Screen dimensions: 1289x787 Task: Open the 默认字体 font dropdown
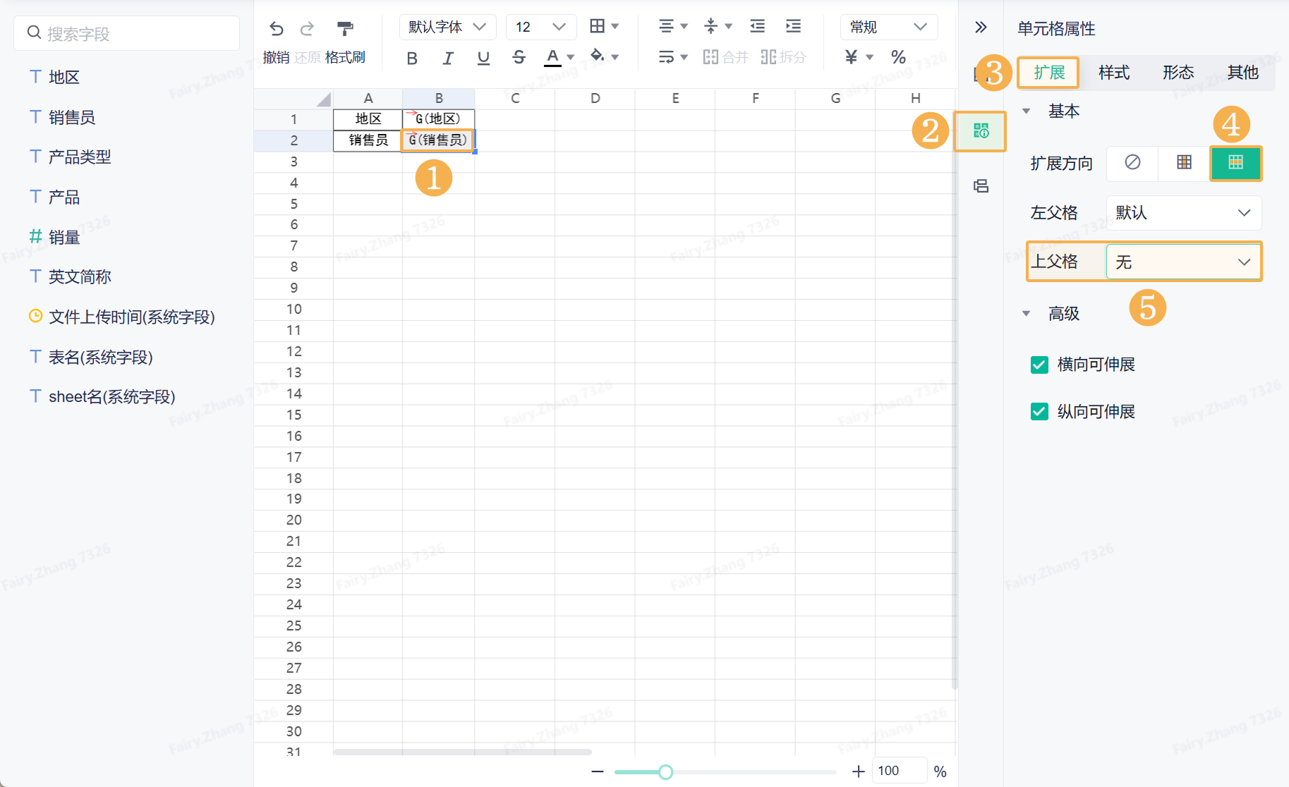447,27
